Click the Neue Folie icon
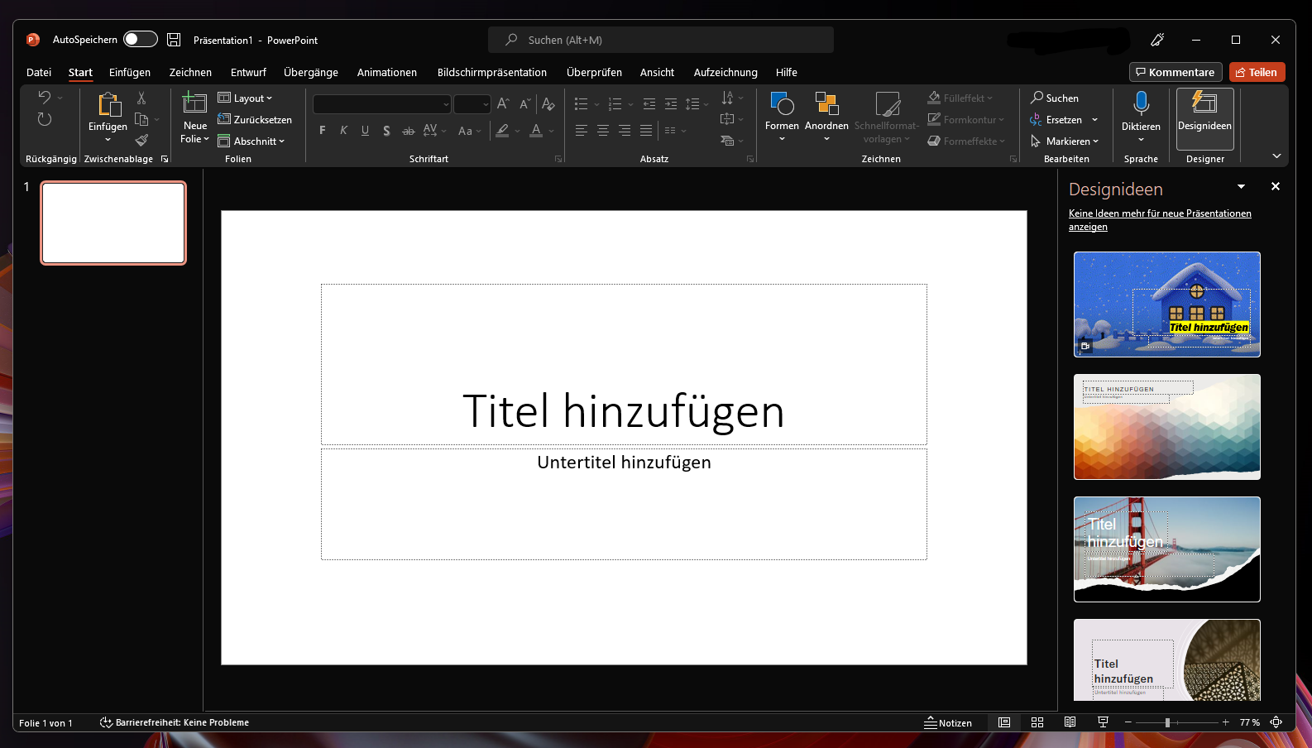This screenshot has height=748, width=1312. coord(194,104)
